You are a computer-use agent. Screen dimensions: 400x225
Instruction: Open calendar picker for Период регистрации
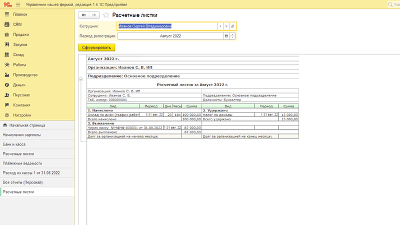point(226,36)
